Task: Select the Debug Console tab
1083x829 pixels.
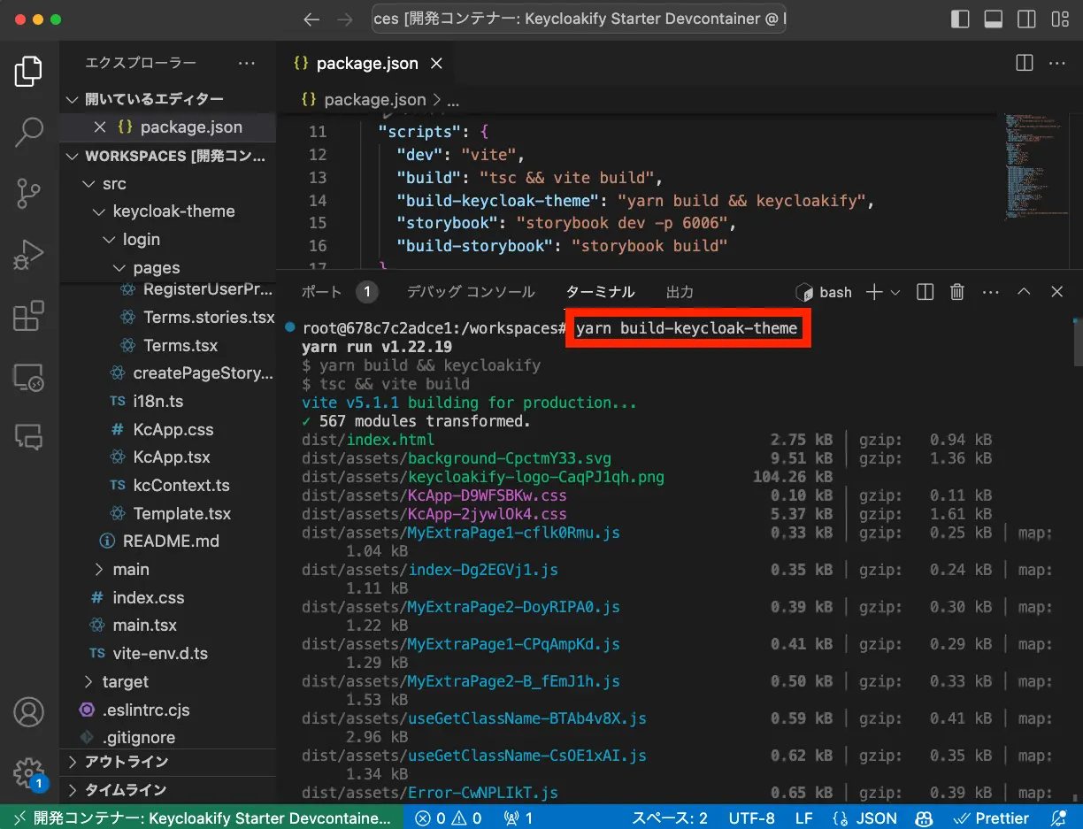Action: (470, 291)
